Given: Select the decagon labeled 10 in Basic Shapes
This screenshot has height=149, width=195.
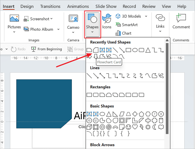Looking at the screenshot, I should click(89, 120).
